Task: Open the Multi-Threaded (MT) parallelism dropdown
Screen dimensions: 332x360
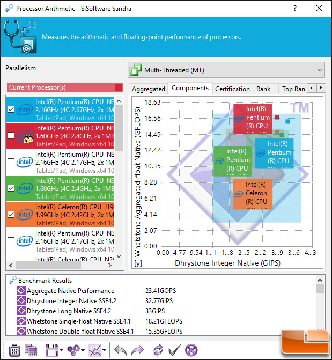Action: point(226,70)
